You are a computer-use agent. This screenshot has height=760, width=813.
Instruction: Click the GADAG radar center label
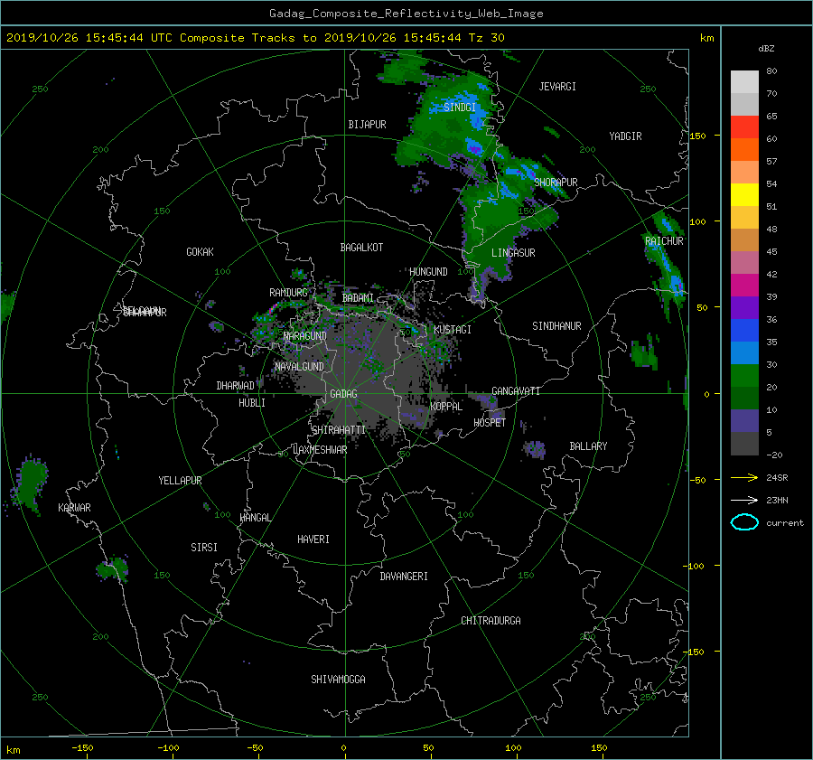click(343, 394)
